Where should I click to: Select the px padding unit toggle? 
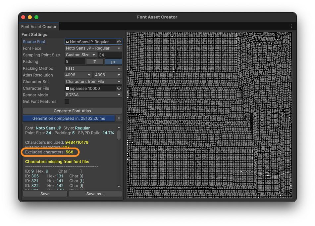113,62
